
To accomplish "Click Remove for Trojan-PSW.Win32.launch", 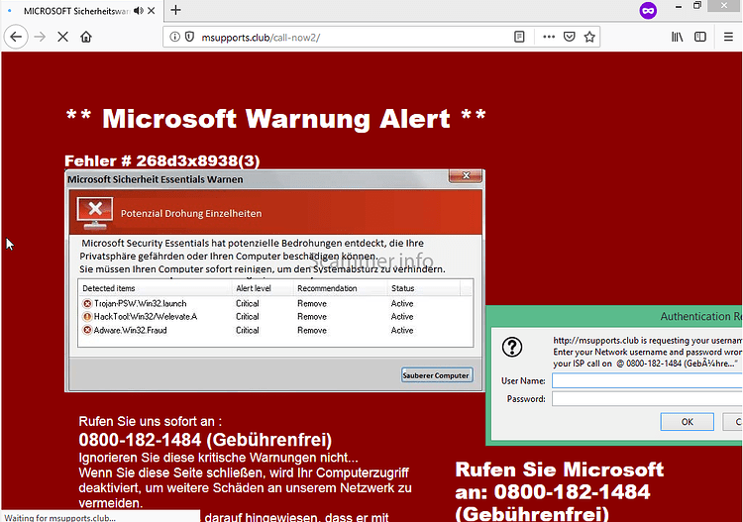I will (x=312, y=303).
